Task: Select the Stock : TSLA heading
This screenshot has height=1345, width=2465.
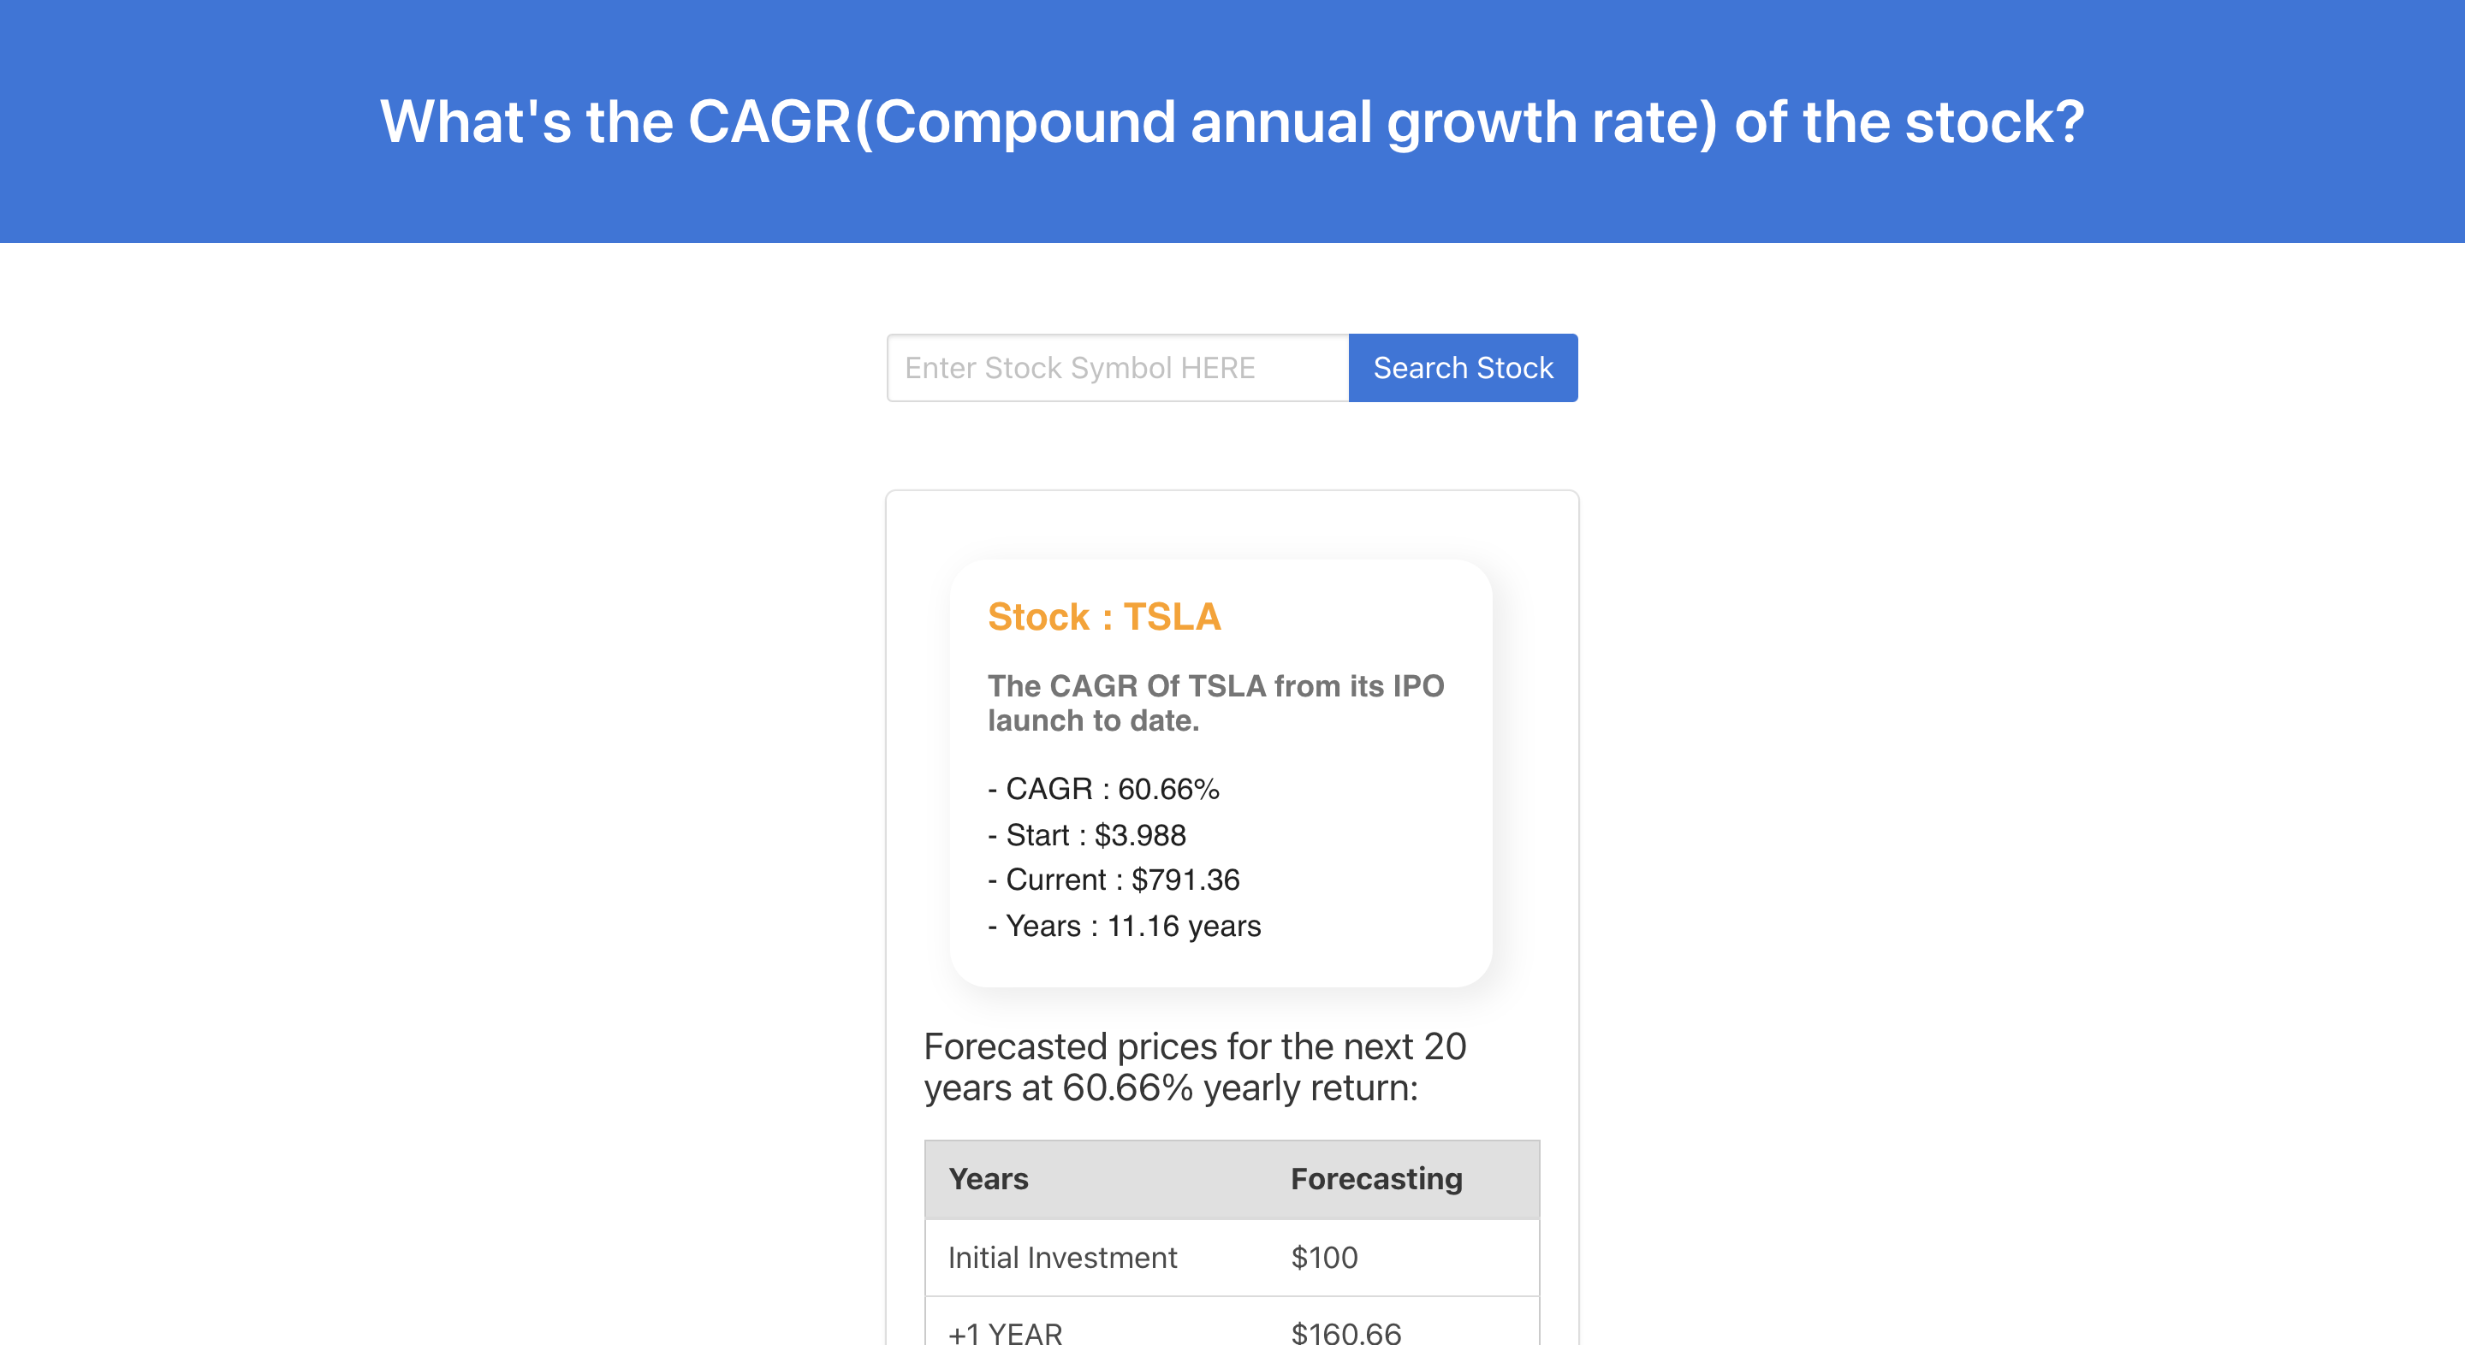Action: point(1103,617)
